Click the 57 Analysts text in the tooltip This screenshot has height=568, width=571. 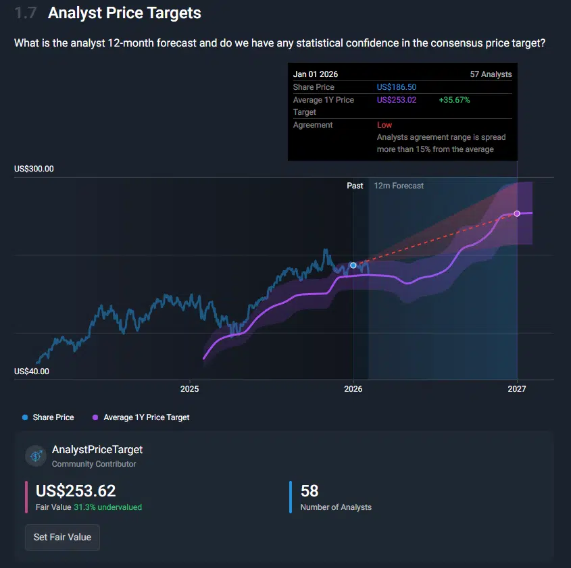(x=491, y=74)
